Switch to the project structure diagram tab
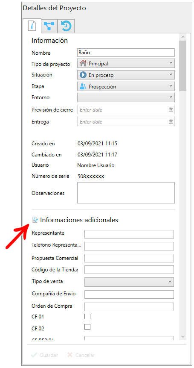The image size is (194, 368). click(49, 26)
